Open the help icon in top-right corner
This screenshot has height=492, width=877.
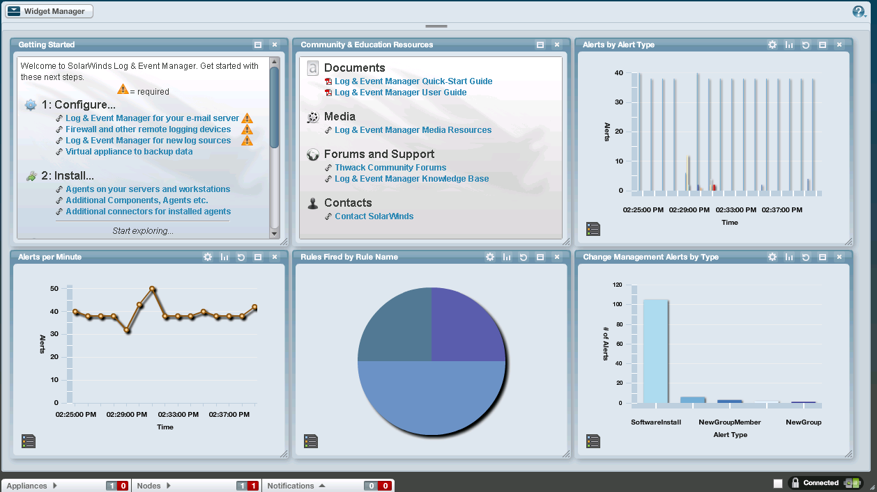tap(859, 11)
